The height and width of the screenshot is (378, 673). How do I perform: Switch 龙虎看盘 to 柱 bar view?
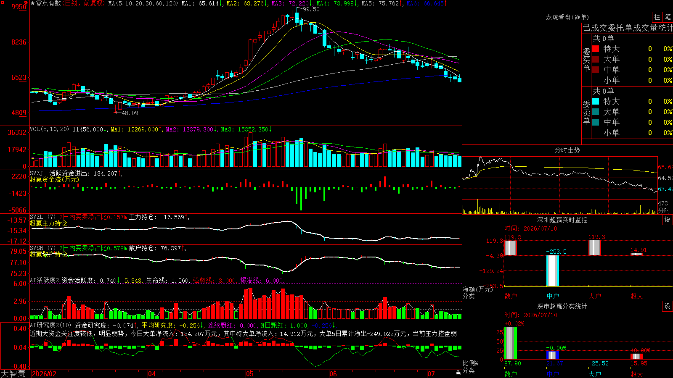pos(657,17)
